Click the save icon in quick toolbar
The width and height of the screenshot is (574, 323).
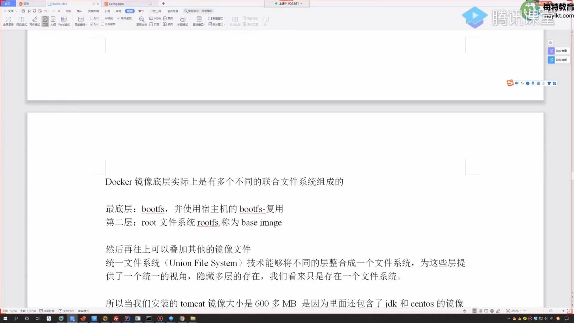pos(23,11)
